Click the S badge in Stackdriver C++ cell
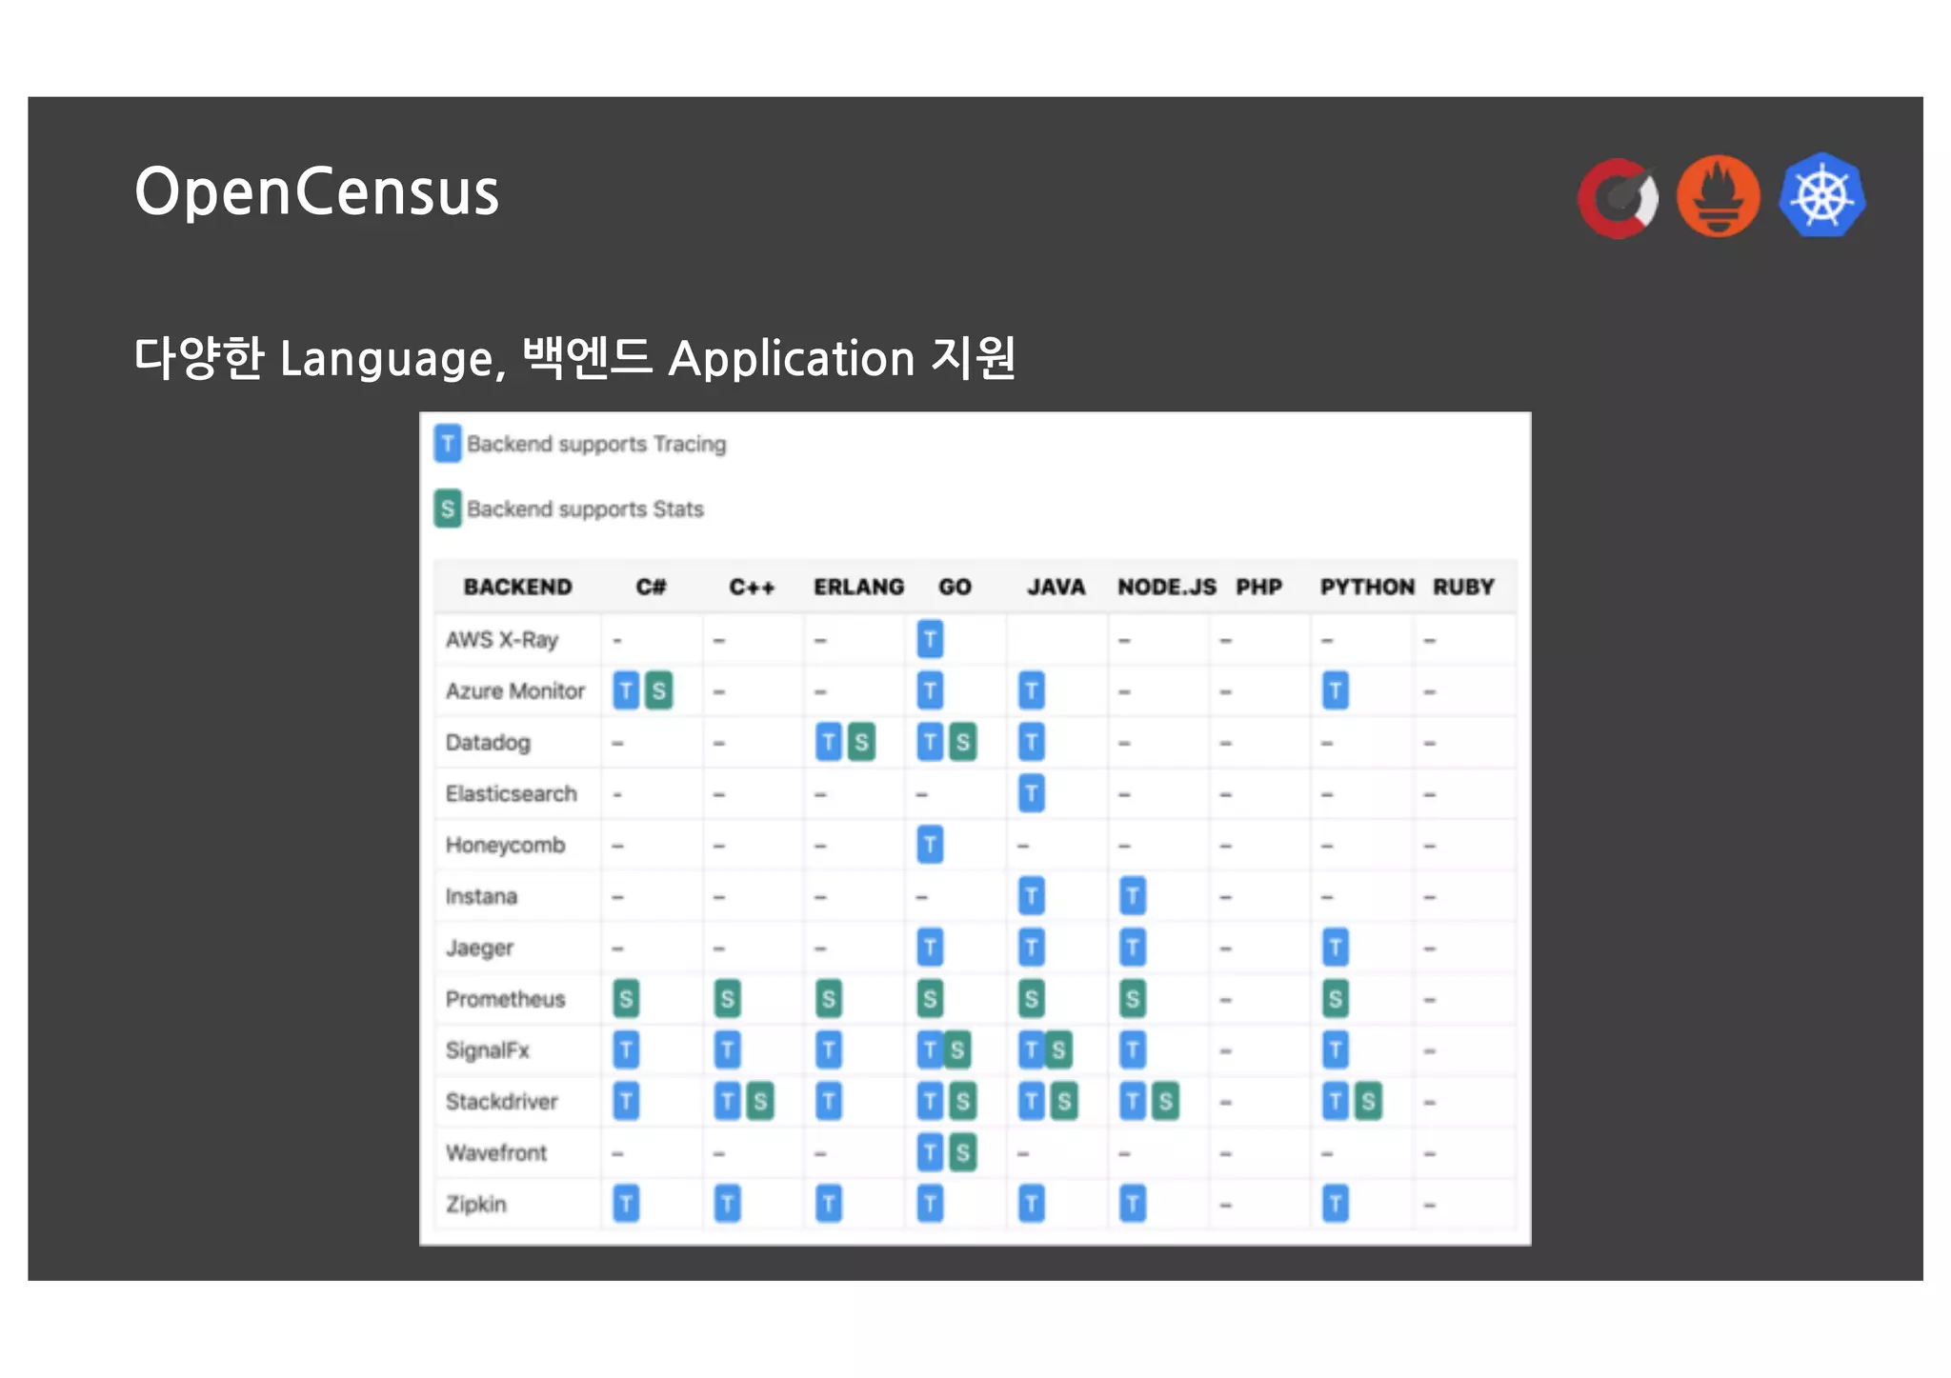Image resolution: width=1951 pixels, height=1378 pixels. 759,1102
